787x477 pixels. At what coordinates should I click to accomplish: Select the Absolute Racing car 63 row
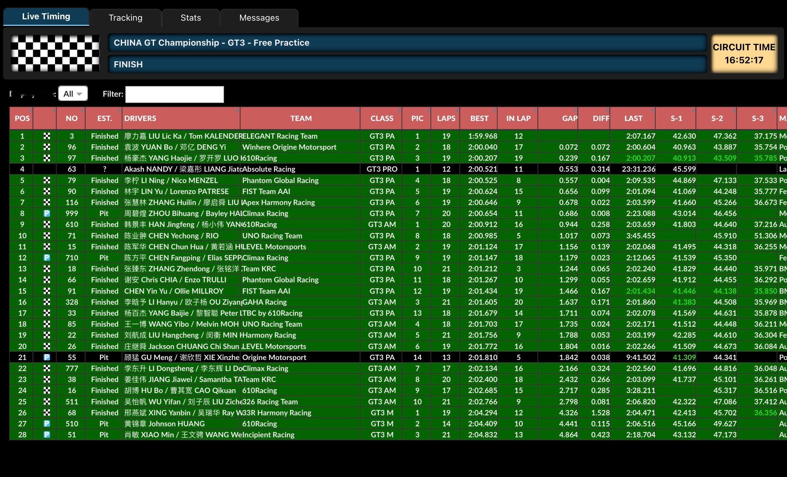(x=268, y=169)
